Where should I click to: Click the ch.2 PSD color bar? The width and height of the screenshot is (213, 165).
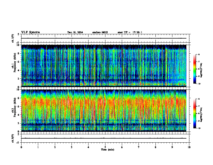pyautogui.click(x=195, y=114)
